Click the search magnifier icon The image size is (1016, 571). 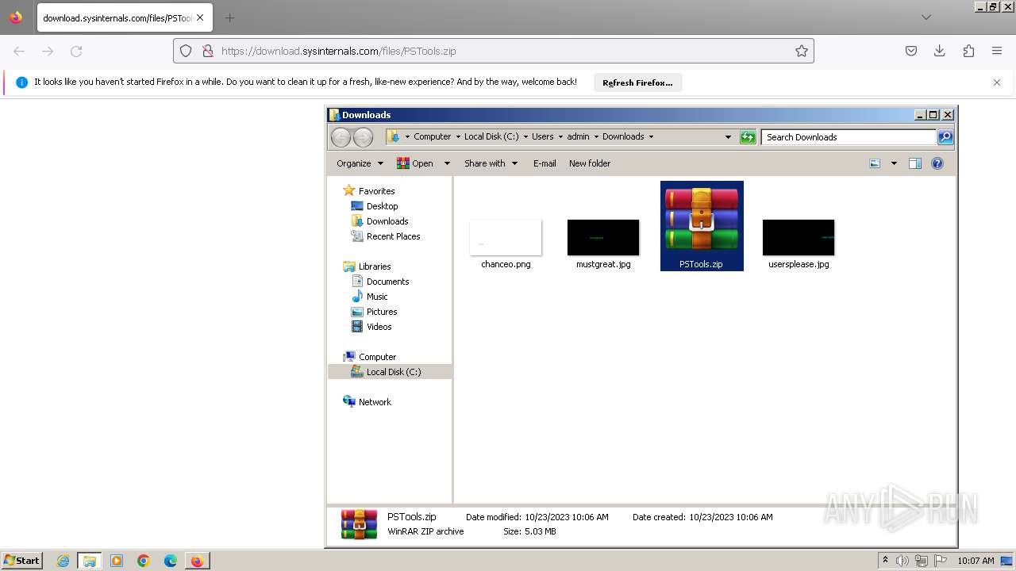point(945,137)
